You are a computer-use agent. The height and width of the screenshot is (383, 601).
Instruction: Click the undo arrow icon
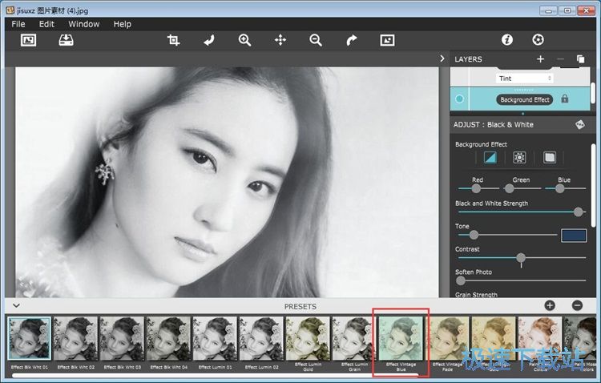tap(209, 40)
